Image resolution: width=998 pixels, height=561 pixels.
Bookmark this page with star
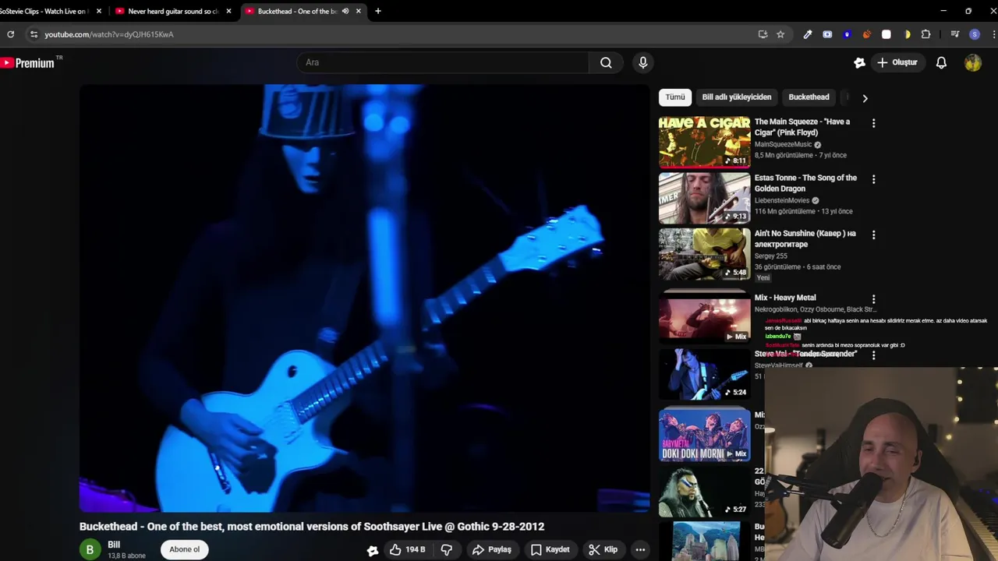click(x=780, y=34)
